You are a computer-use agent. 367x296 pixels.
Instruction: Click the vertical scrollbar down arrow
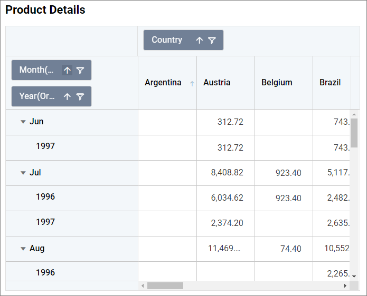tap(354, 276)
